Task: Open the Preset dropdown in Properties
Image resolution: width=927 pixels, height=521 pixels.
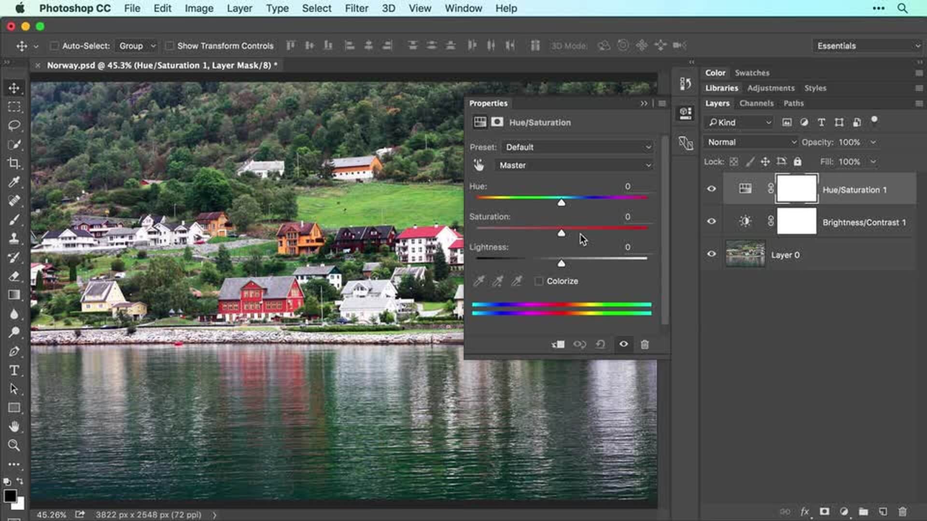Action: pos(576,147)
